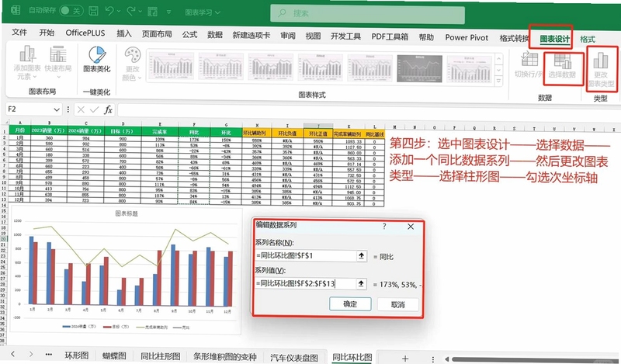The height and width of the screenshot is (364, 621).
Task: Click the 系列值 input field
Action: coord(305,283)
